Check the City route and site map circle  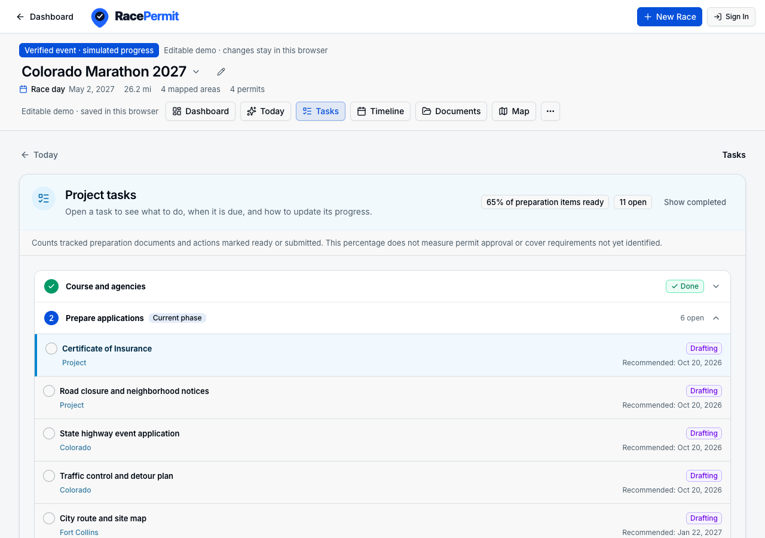(49, 518)
